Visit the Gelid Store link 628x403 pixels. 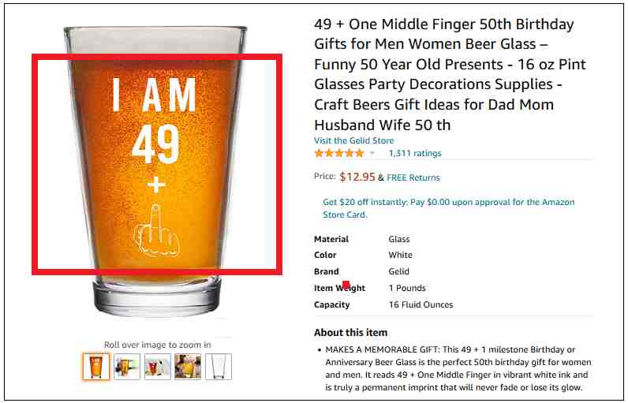click(353, 140)
